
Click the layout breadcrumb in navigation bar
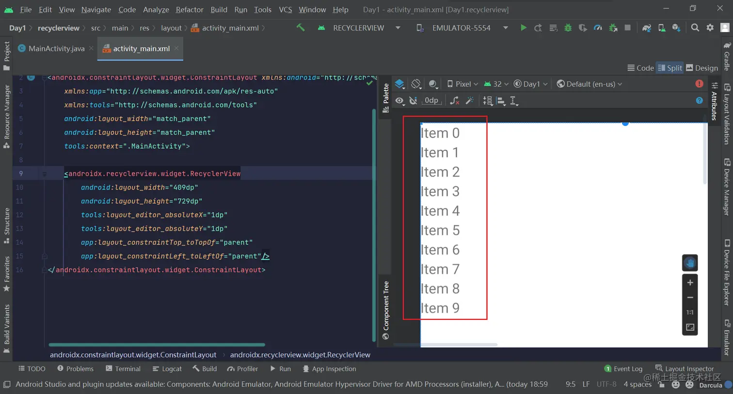click(x=171, y=28)
